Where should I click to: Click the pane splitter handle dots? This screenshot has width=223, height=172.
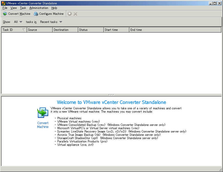[x=111, y=95]
